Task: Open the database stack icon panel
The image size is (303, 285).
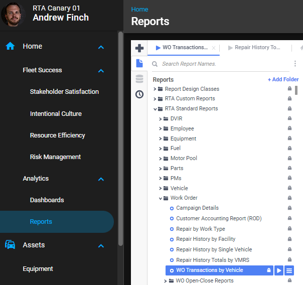Action: click(139, 79)
